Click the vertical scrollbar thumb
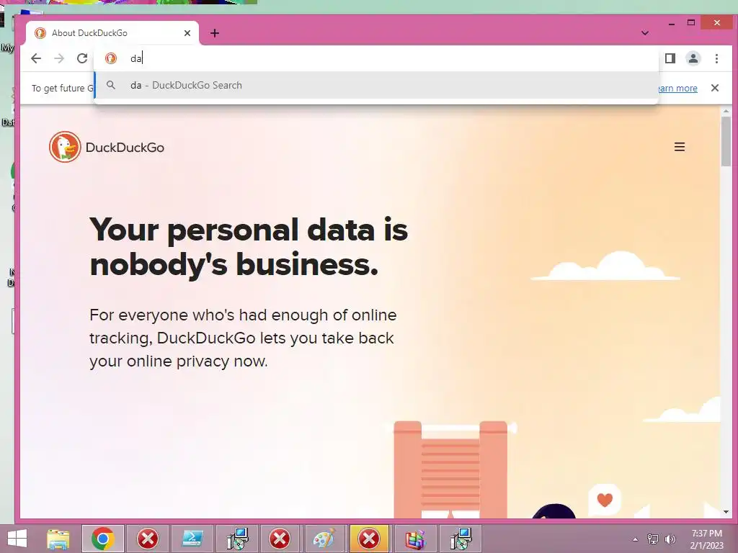This screenshot has width=738, height=553. (x=726, y=141)
